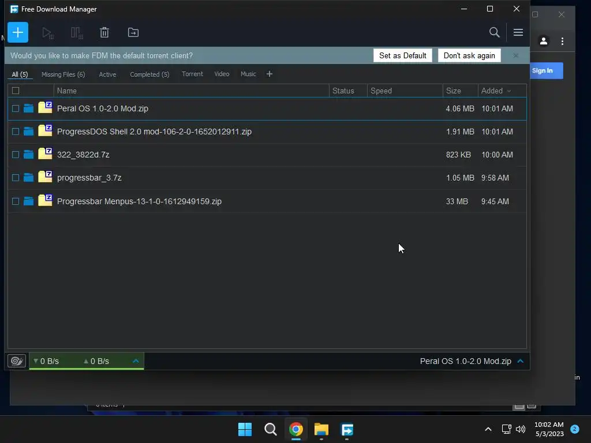Expand the speed panel chevron
591x443 pixels.
point(136,361)
